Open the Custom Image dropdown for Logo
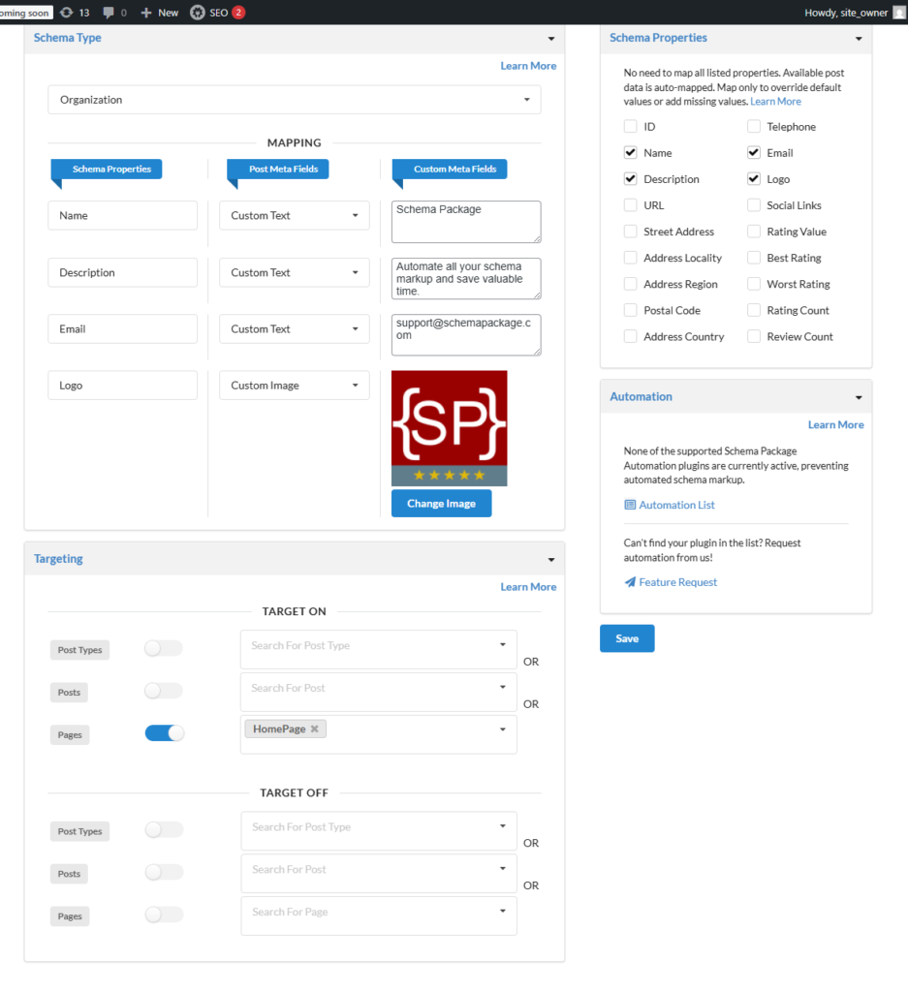 pos(295,386)
